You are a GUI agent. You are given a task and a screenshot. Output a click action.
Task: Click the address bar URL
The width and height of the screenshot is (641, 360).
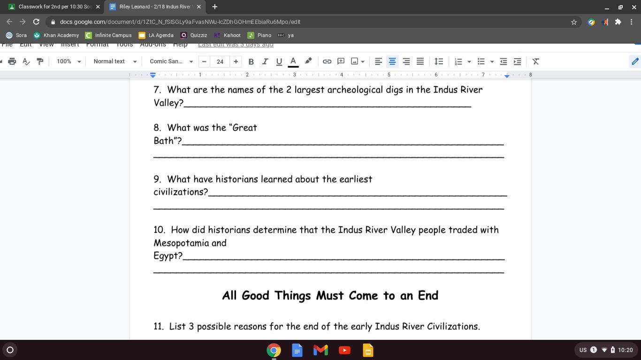pyautogui.click(x=180, y=22)
